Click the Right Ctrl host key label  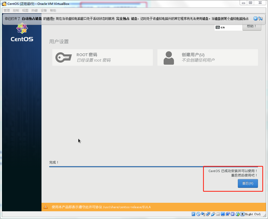tap(253, 214)
